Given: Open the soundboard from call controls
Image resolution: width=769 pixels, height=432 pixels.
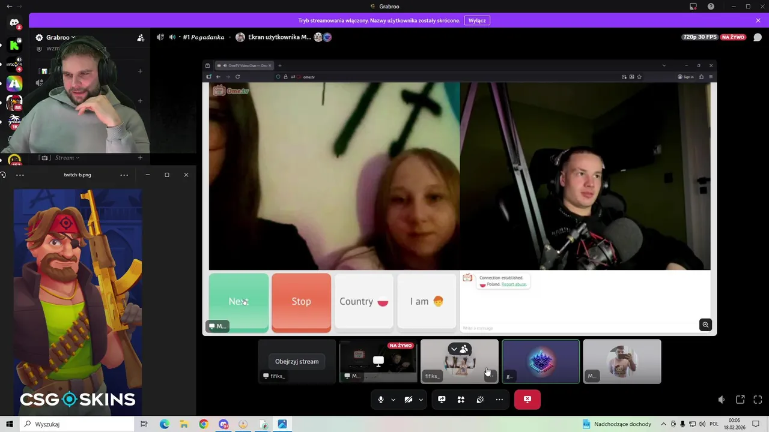Looking at the screenshot, I should click(x=480, y=400).
